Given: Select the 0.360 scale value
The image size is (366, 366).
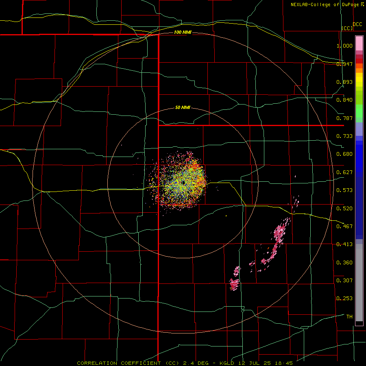Looking at the screenshot, I should pyautogui.click(x=344, y=262).
